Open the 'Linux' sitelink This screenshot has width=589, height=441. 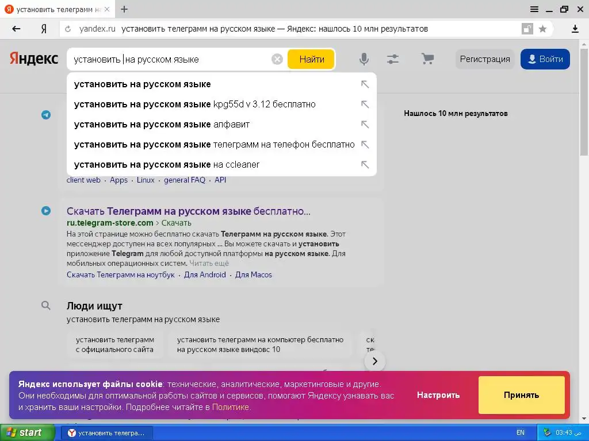146,180
